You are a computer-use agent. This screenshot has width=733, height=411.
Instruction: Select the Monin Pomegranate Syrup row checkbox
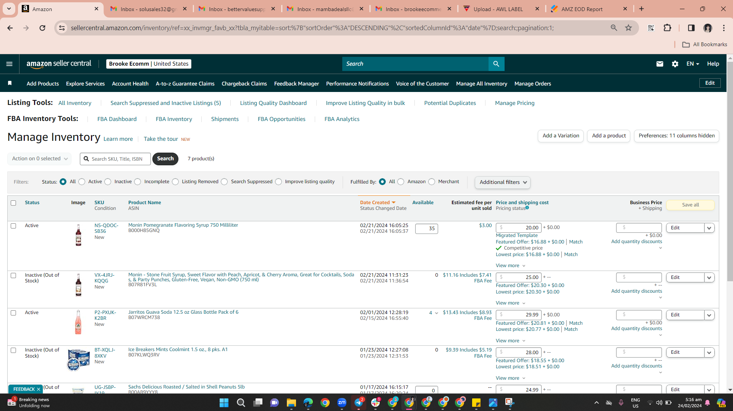(13, 226)
